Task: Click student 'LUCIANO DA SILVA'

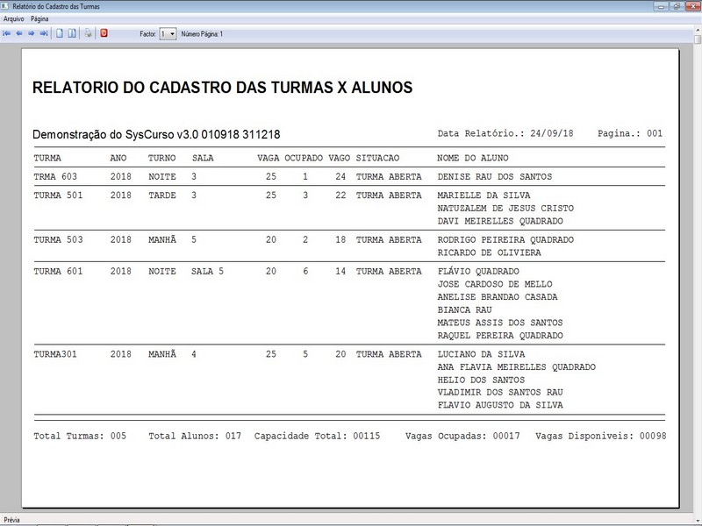Action: (x=481, y=354)
